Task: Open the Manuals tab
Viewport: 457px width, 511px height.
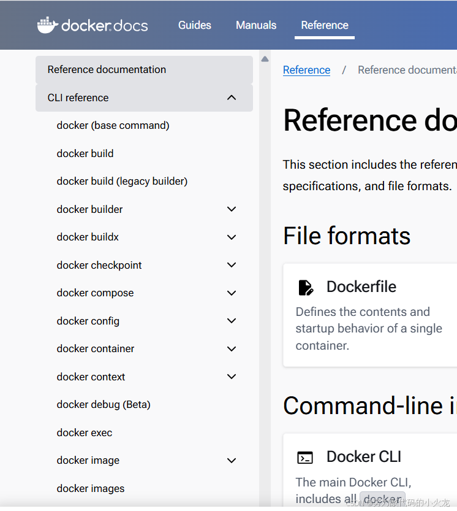Action: pyautogui.click(x=256, y=25)
